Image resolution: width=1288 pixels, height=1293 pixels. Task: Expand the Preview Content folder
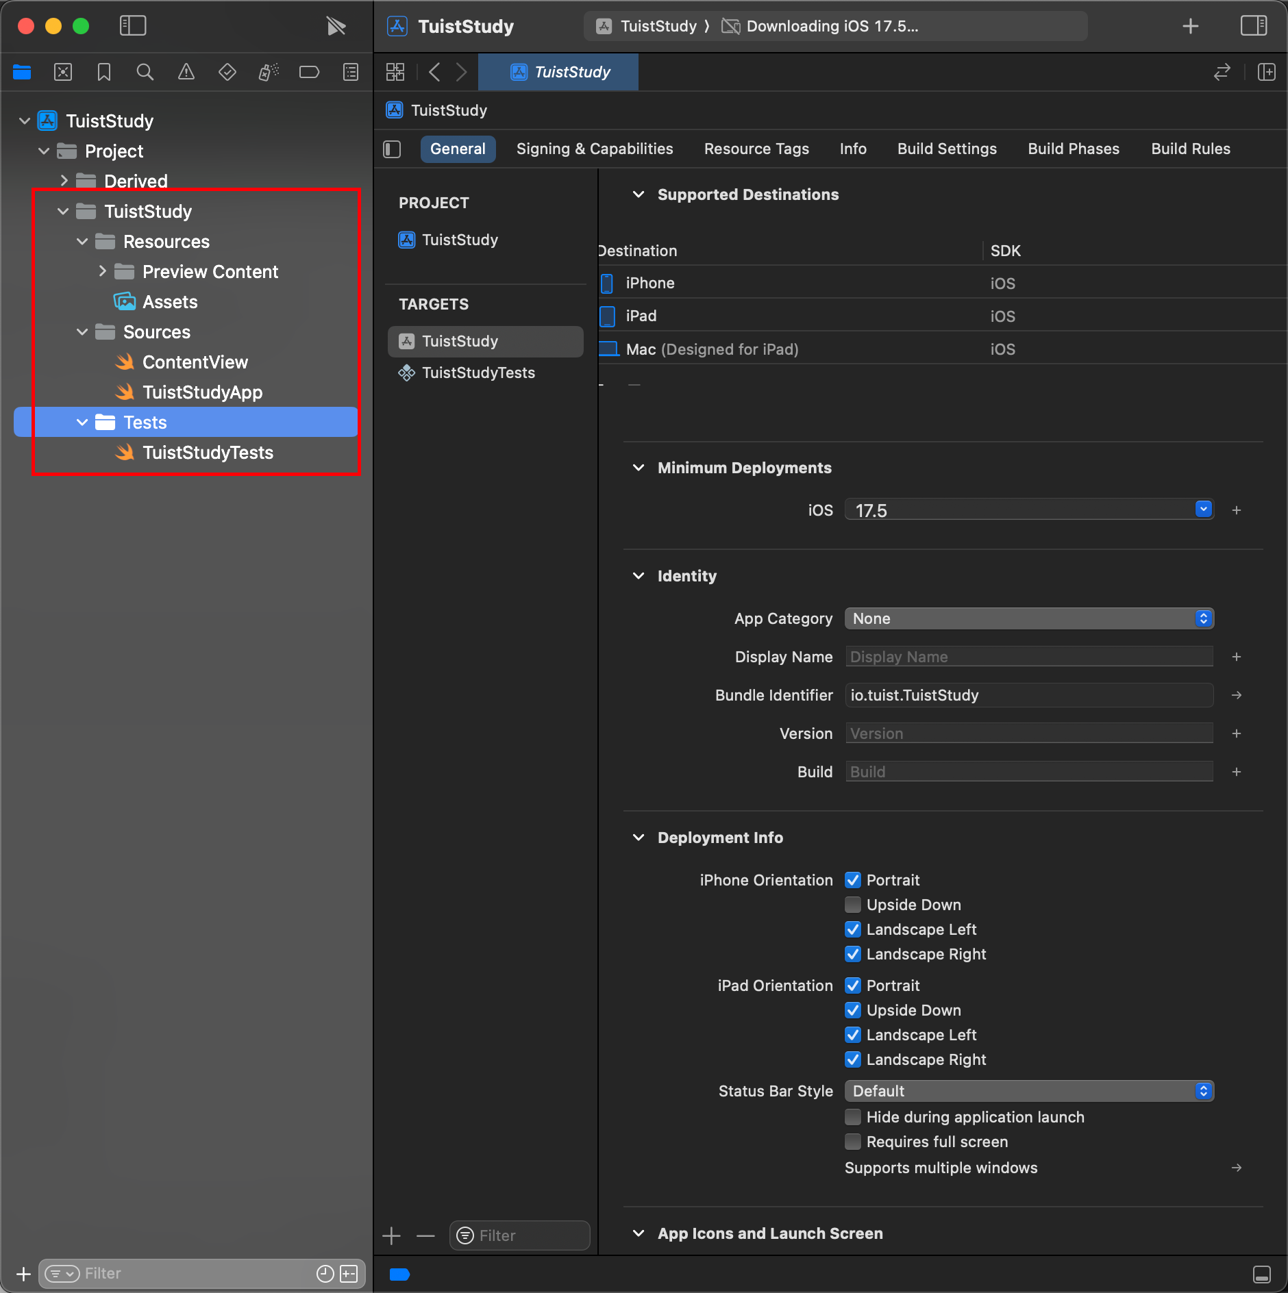point(102,271)
